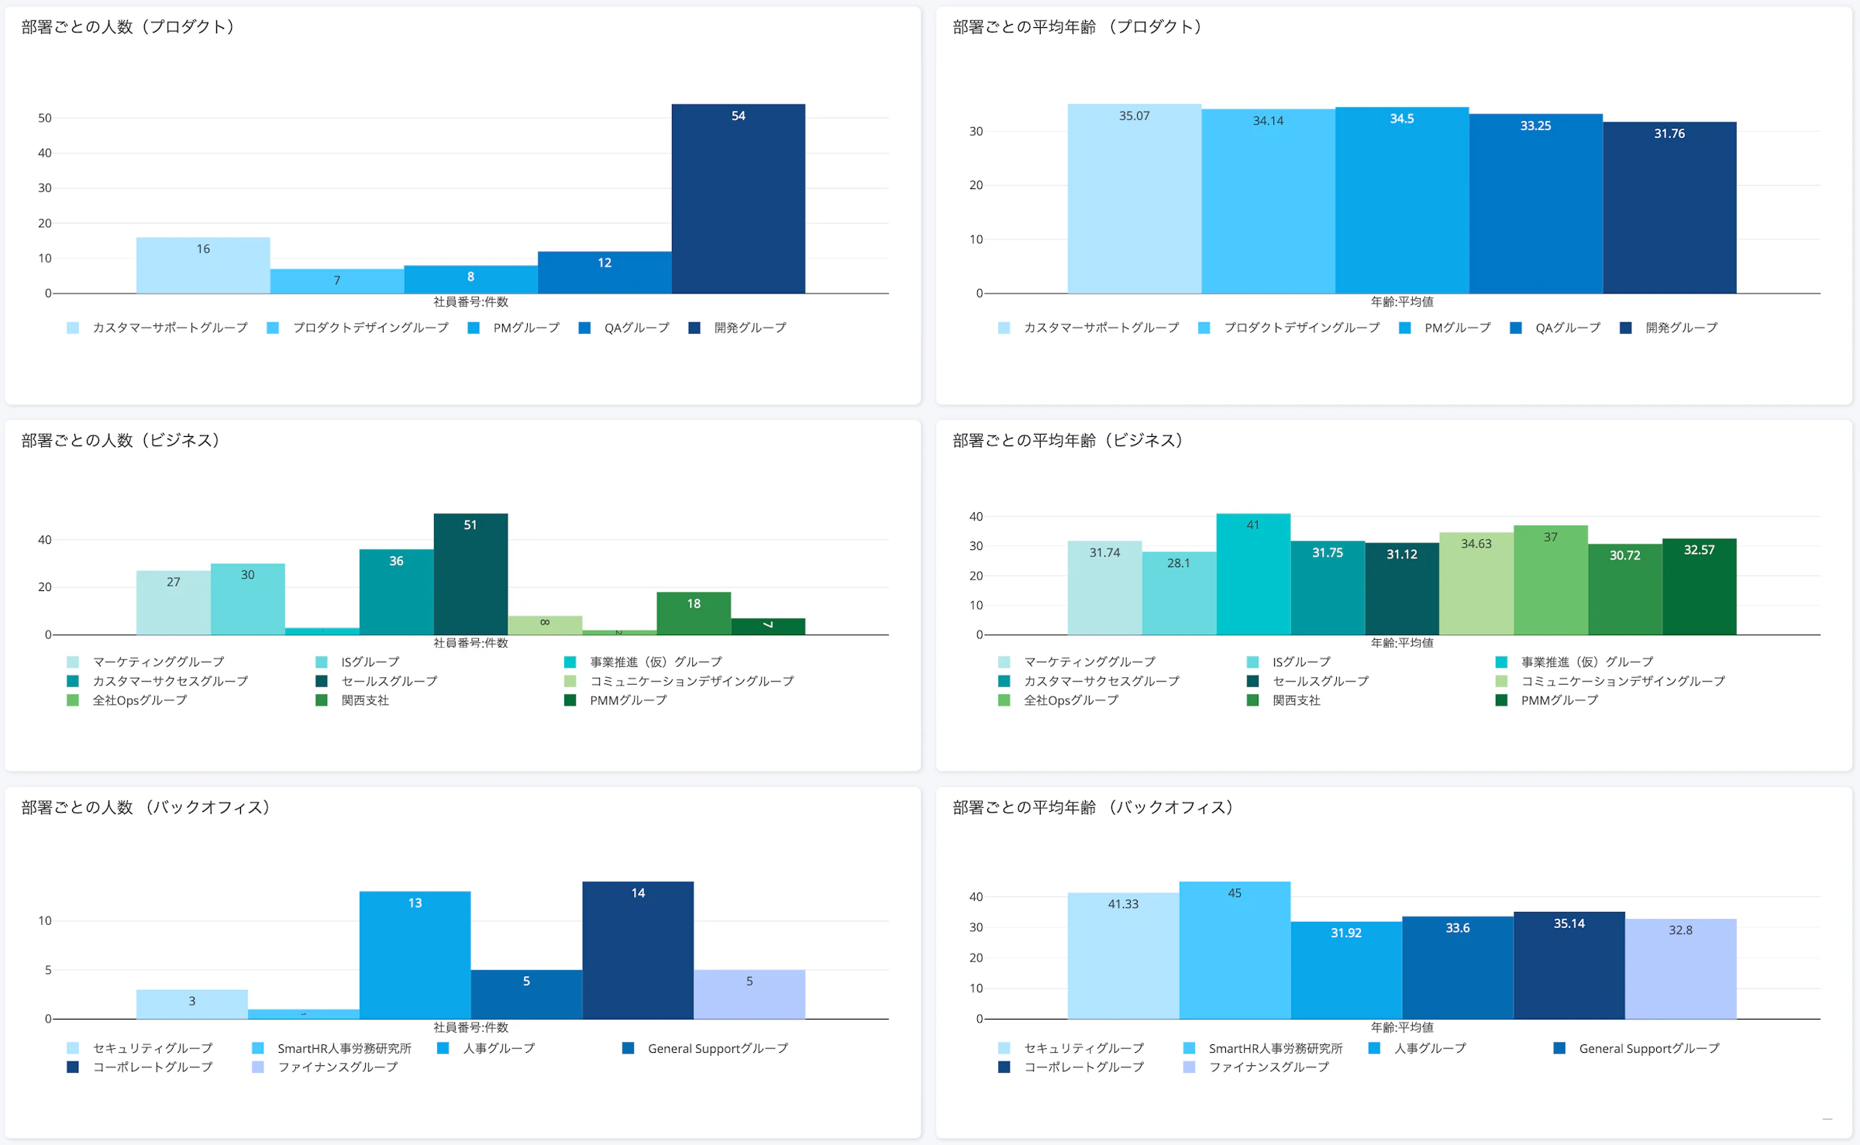
Task: Toggle General Supportグループ legend in back office age chart
Action: pyautogui.click(x=1648, y=1049)
